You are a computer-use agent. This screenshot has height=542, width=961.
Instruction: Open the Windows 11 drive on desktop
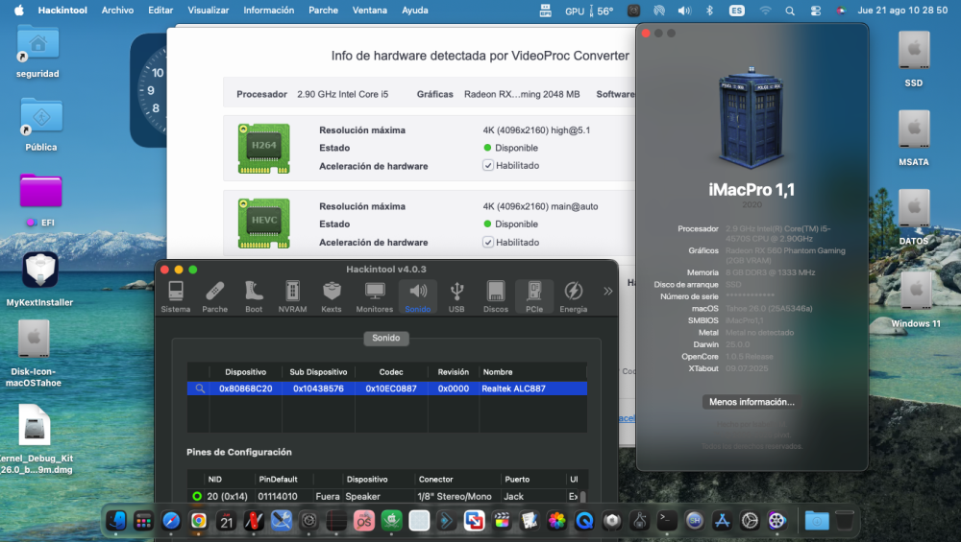916,299
